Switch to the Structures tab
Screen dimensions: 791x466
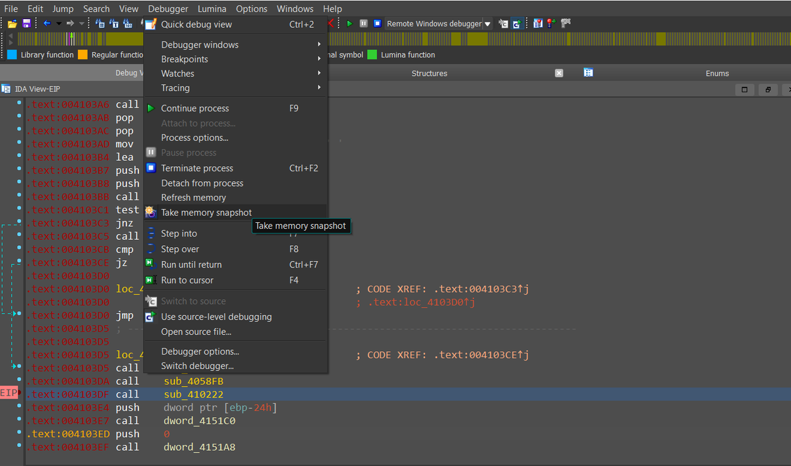[x=429, y=73]
